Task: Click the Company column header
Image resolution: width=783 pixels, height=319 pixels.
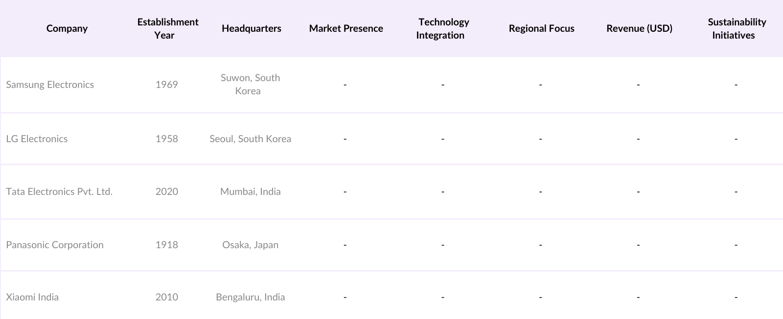Action: 67,28
